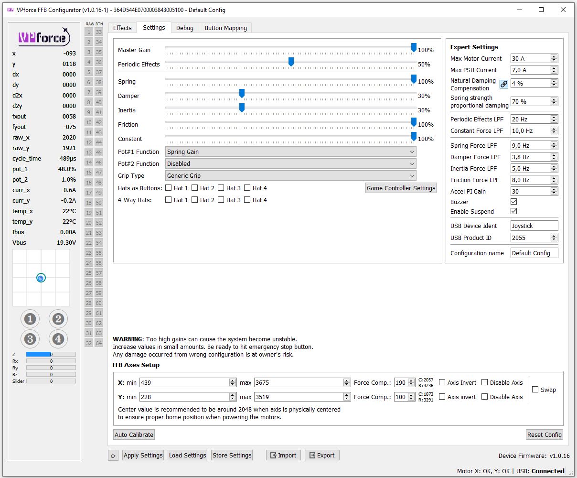This screenshot has height=478, width=577.
Task: Switch to the Effects tab
Action: pos(122,28)
